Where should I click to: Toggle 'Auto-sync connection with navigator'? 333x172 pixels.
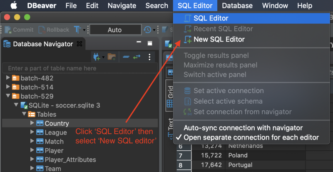(x=251, y=128)
